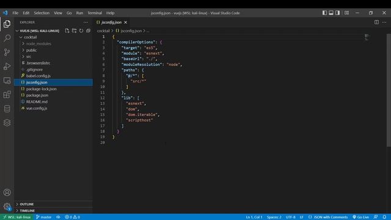Open the Selection menu

tap(42, 13)
